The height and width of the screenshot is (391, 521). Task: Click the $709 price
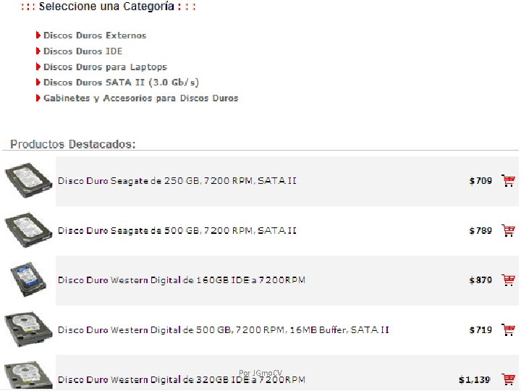coord(480,181)
